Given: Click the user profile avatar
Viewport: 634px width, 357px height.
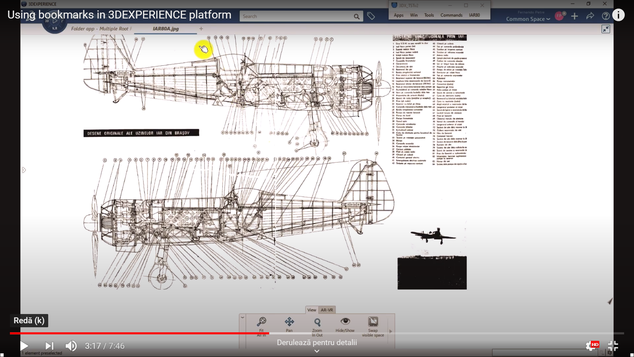Looking at the screenshot, I should tap(559, 16).
